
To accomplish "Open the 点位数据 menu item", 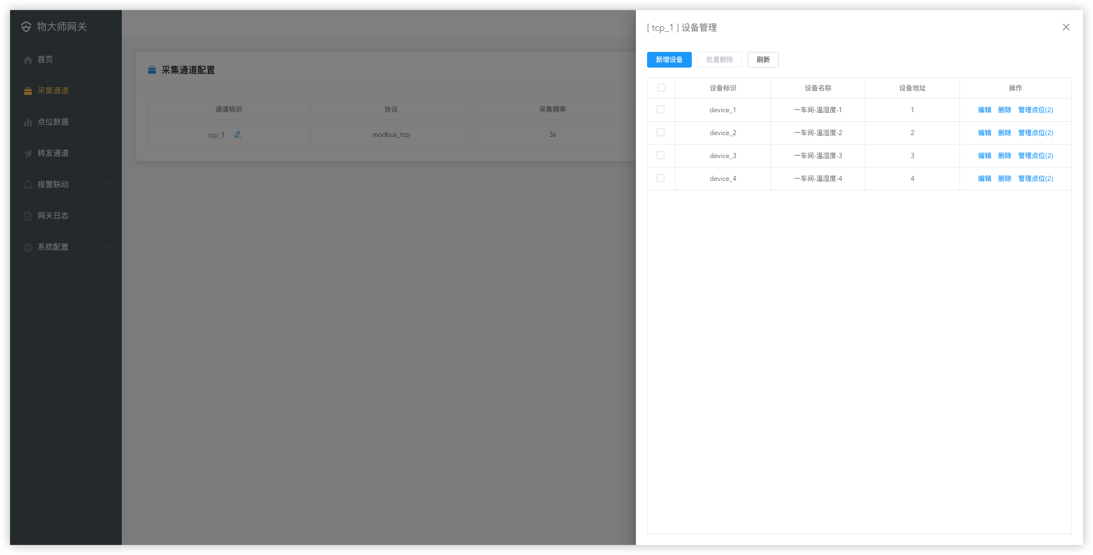I will click(53, 122).
